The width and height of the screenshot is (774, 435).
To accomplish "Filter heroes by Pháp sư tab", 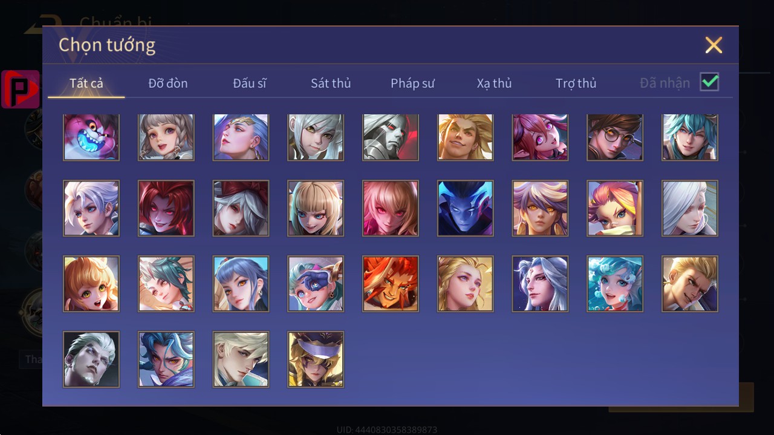I will [x=412, y=83].
